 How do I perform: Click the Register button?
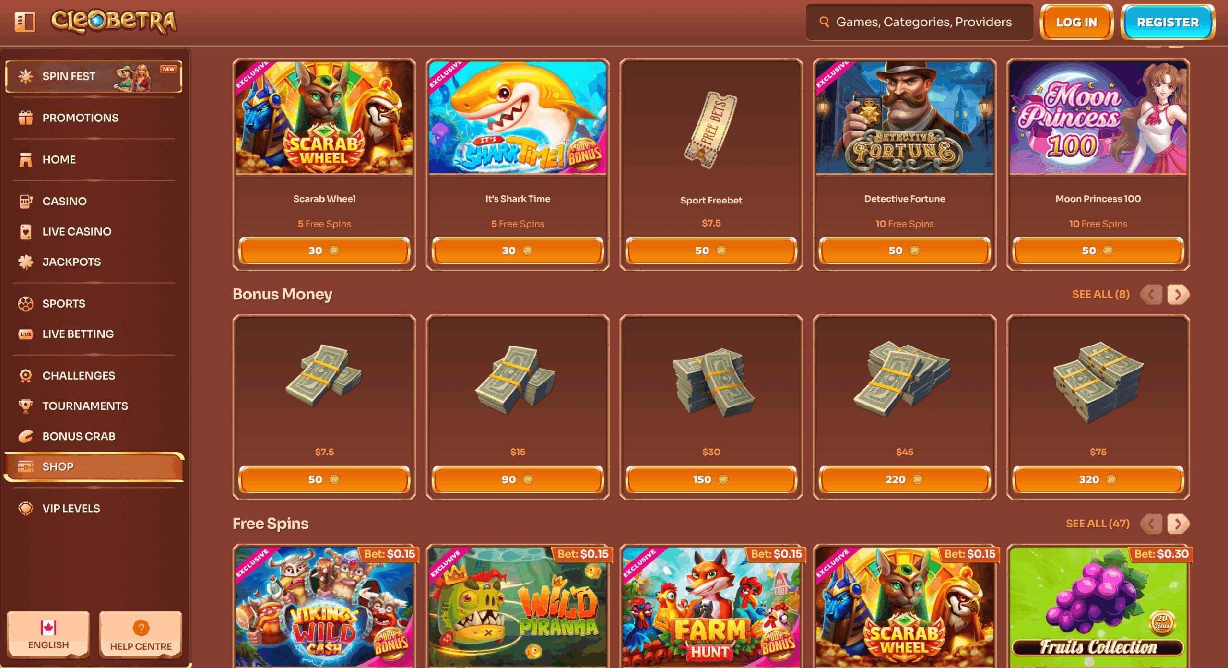pos(1168,22)
